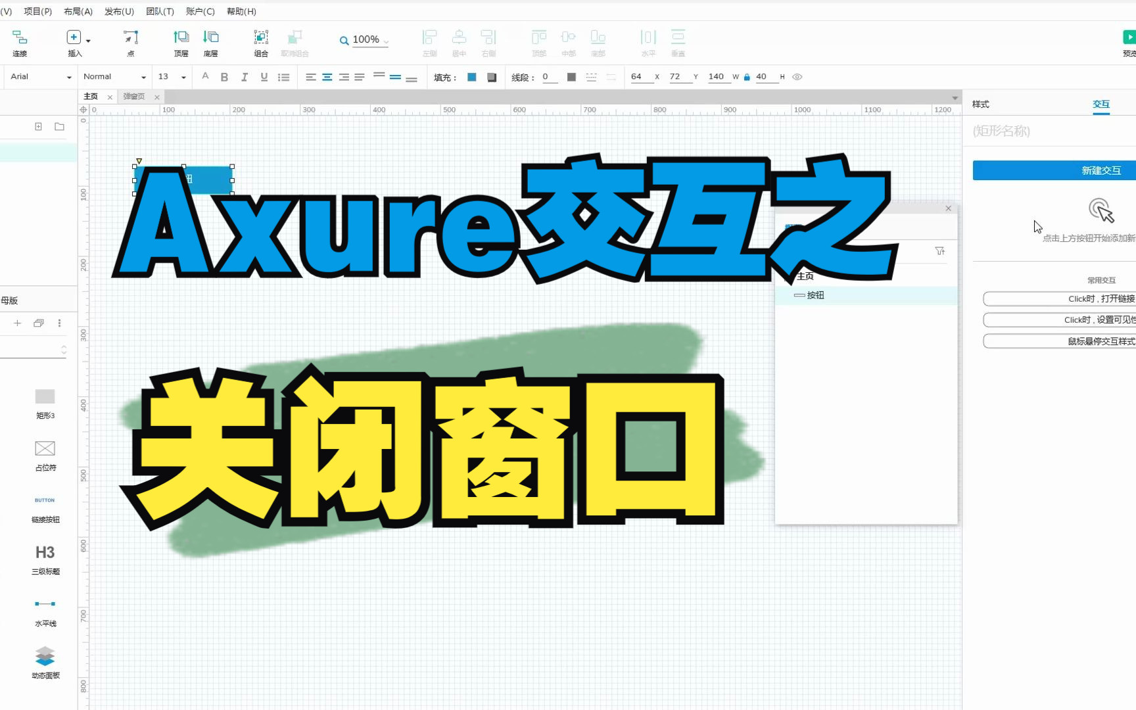Toggle bullet list formatting
This screenshot has width=1136, height=710.
[x=283, y=77]
